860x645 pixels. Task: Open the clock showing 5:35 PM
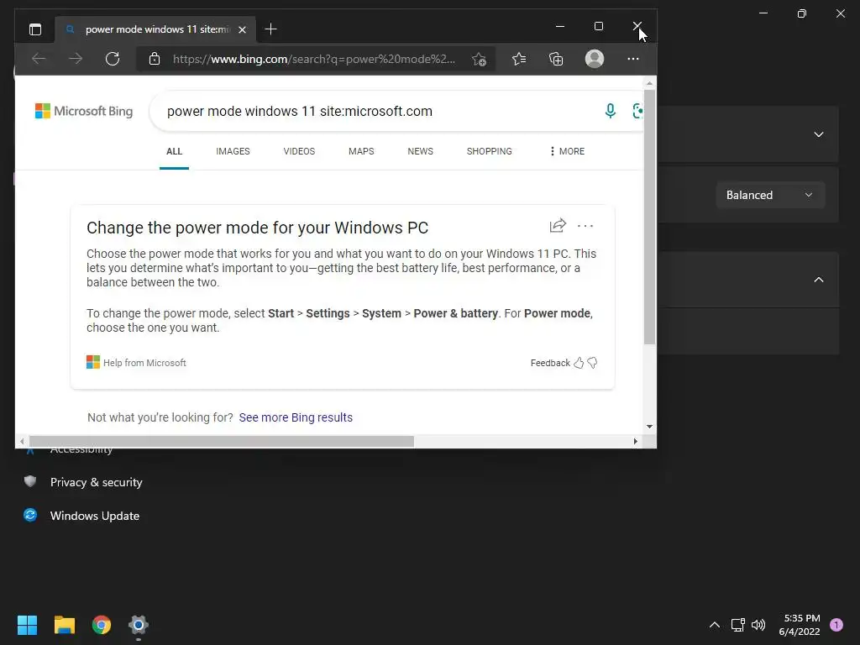800,625
